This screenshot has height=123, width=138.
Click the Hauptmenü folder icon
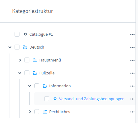point(35,60)
